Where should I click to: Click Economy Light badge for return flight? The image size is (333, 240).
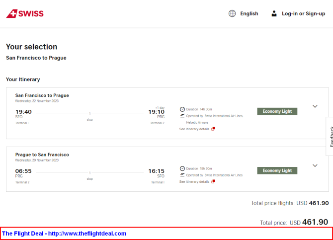click(277, 170)
